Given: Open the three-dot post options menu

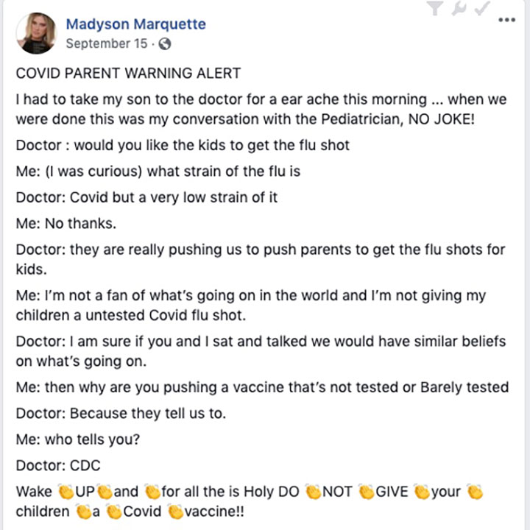Looking at the screenshot, I should click(x=507, y=20).
